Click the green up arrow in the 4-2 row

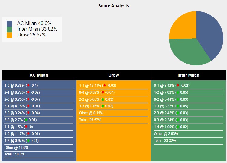[x=28, y=140]
